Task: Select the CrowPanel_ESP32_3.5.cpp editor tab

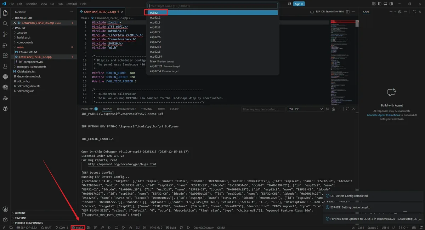Action: [102, 12]
